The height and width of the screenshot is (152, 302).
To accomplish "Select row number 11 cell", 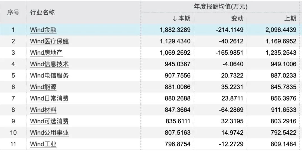I will coord(13,144).
